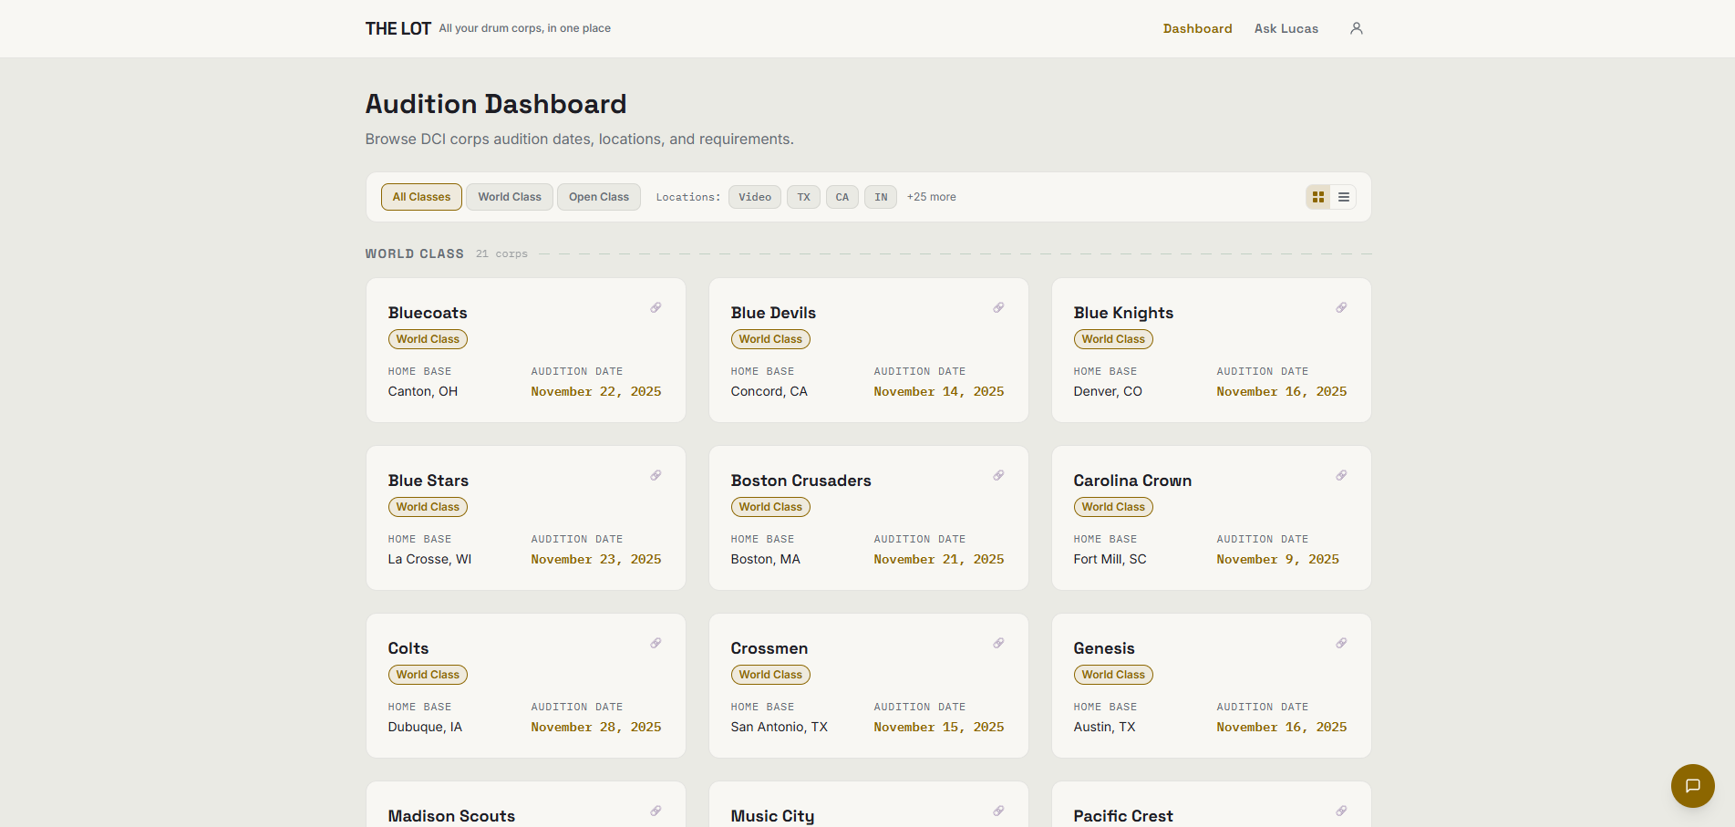This screenshot has width=1735, height=827.
Task: Click the World Class badge on Carolina Crown
Action: 1113,507
